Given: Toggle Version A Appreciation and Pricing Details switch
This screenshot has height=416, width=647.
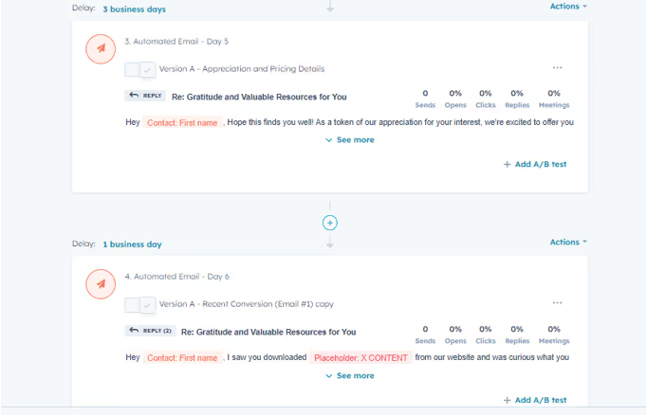Looking at the screenshot, I should 140,69.
